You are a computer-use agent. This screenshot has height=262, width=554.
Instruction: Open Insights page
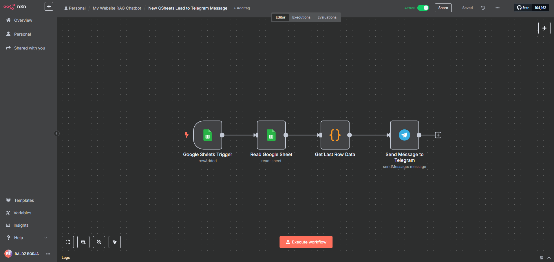tap(21, 225)
